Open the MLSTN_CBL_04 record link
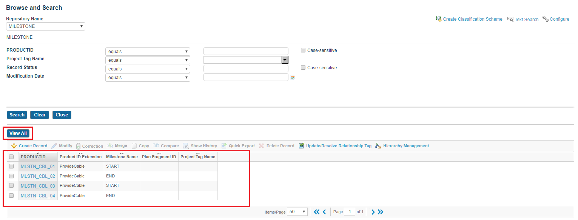The image size is (578, 220). 38,196
